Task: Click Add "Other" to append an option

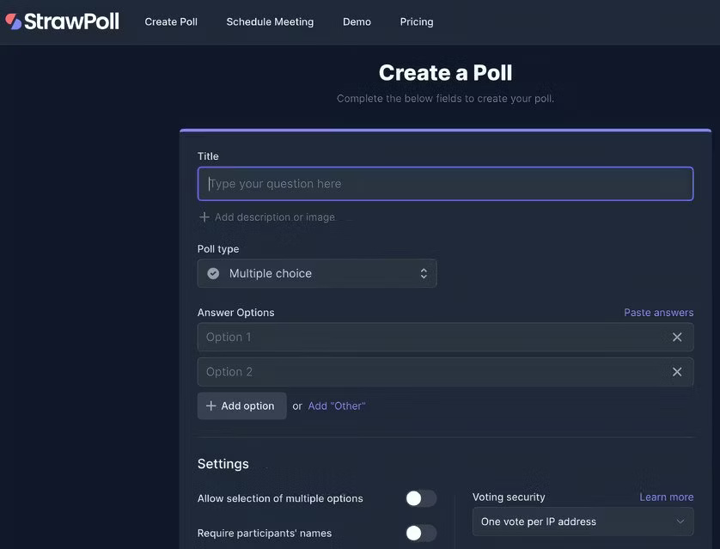Action: (x=336, y=406)
